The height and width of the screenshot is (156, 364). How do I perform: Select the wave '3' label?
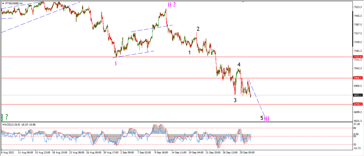point(235,100)
